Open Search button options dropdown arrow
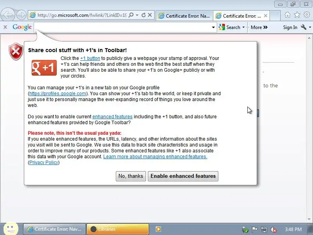 [x=243, y=27]
